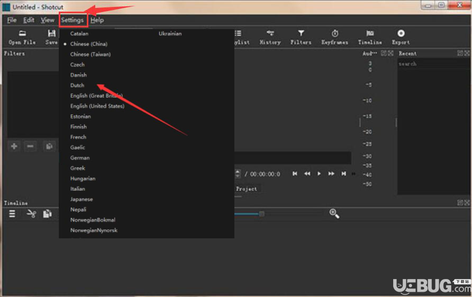Select Finnish language

click(x=78, y=127)
